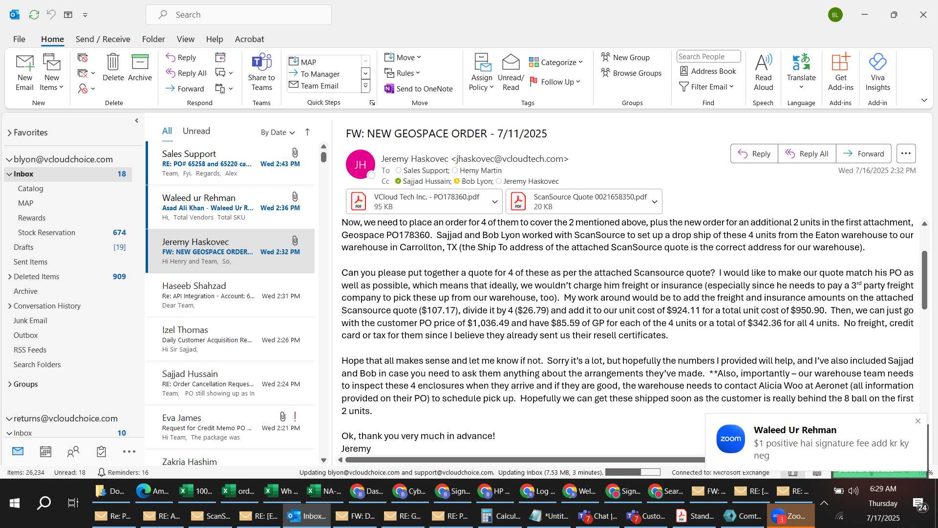This screenshot has width=938, height=528.
Task: Dismiss the Zoom notification popup
Action: [917, 421]
